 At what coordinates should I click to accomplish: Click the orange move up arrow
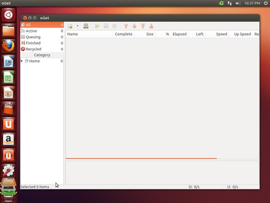click(126, 26)
